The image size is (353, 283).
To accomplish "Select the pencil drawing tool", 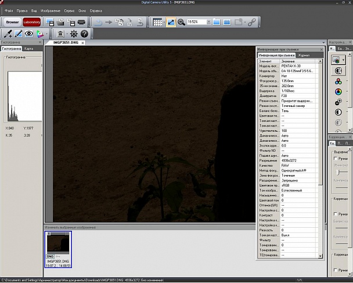I will 18,34.
